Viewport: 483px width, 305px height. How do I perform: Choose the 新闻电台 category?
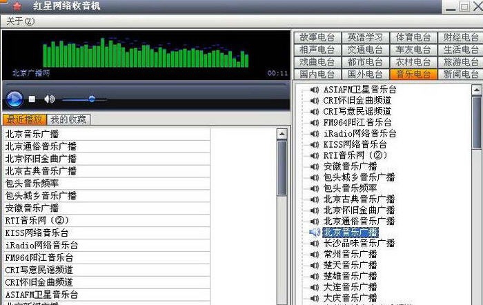[461, 75]
